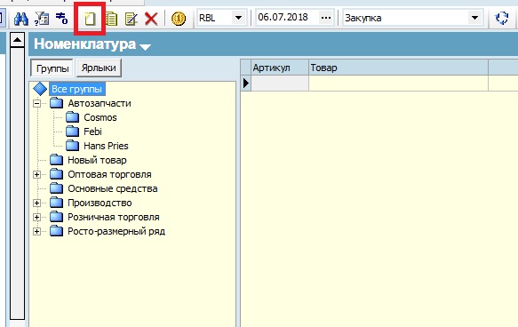The height and width of the screenshot is (327, 518).
Task: Select the Cosmos folder
Action: [100, 117]
